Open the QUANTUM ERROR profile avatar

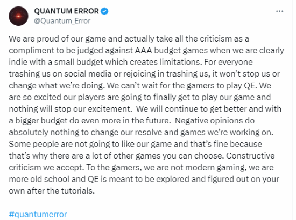click(18, 16)
